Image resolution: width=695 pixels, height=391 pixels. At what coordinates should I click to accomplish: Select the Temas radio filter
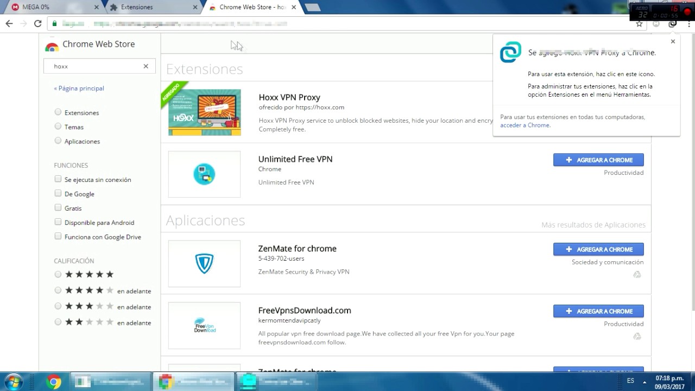tap(58, 127)
